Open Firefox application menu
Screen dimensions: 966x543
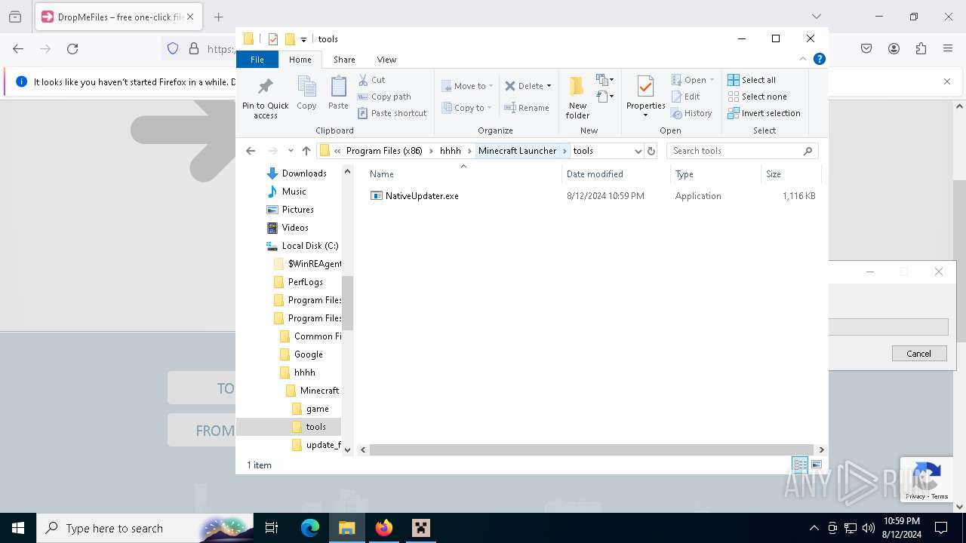click(x=948, y=48)
